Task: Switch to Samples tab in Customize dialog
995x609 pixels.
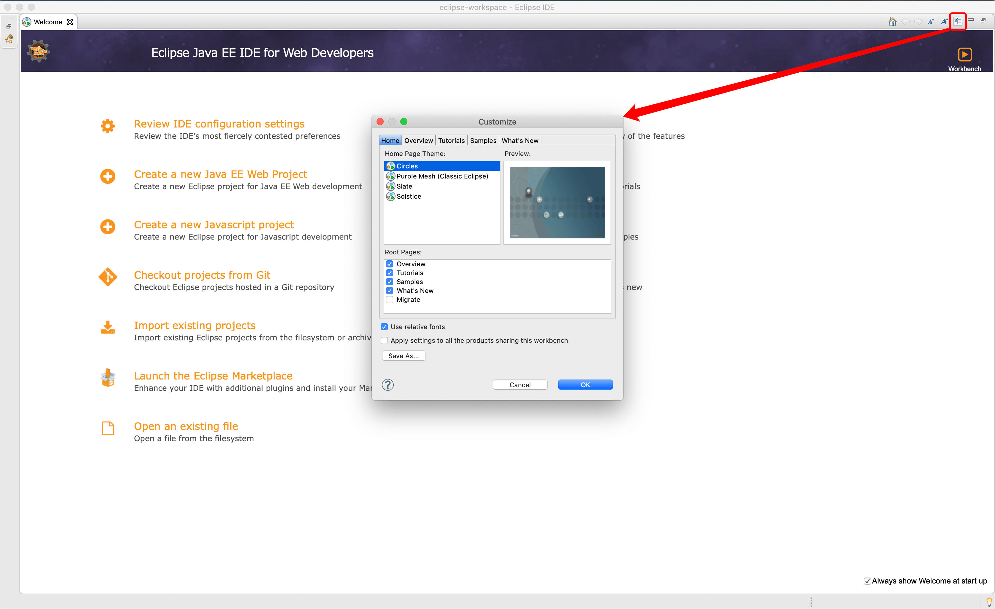Action: [x=483, y=141]
